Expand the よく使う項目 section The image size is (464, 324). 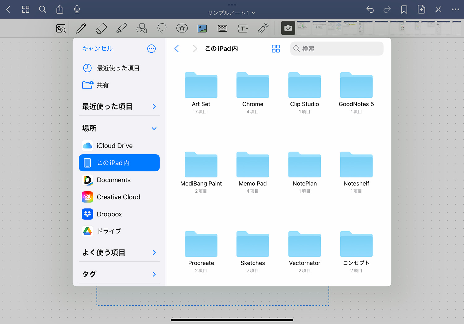click(154, 253)
